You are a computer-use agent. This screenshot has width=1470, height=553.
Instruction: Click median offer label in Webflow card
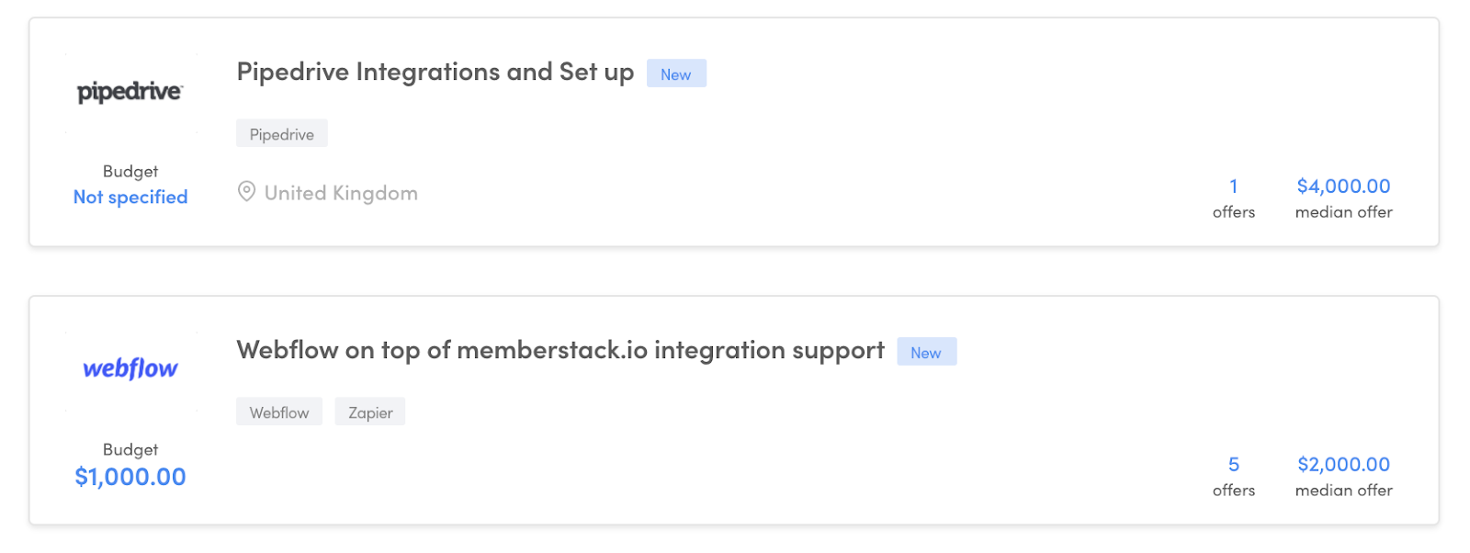(1343, 491)
